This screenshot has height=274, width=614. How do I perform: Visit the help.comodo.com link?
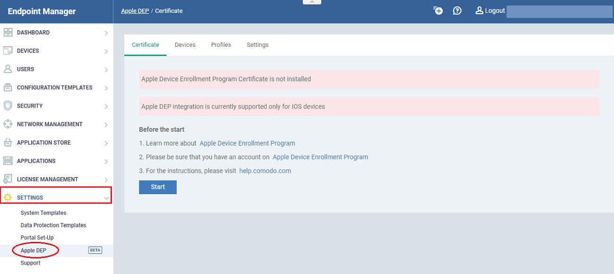point(265,171)
